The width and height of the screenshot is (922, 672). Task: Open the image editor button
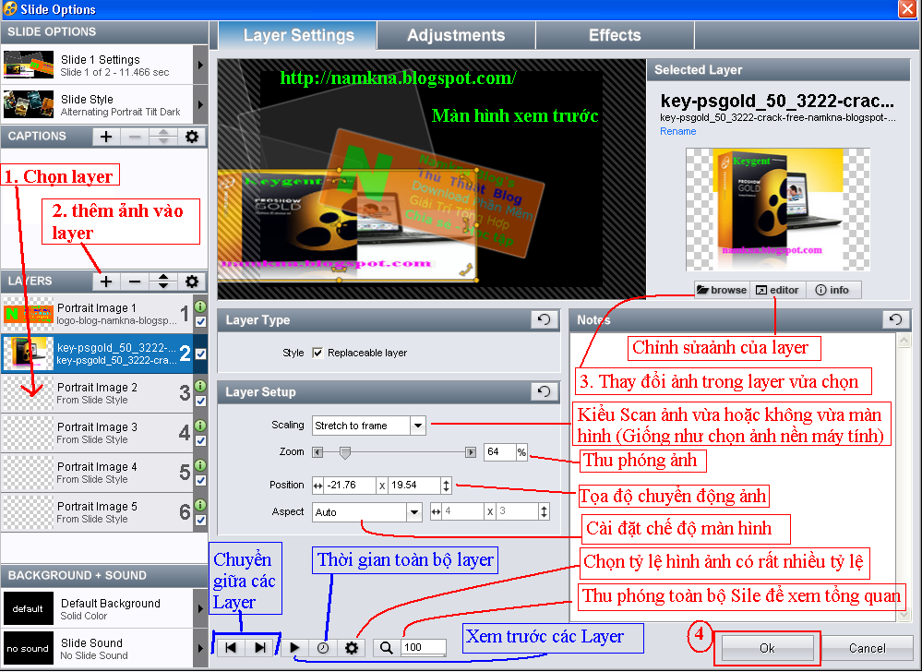[777, 290]
